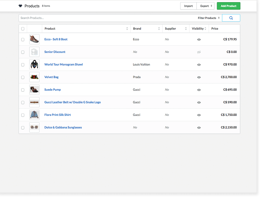Screen dimensions: 267x200
Task: Click the Velvet Bag thumbnail image
Action: pos(34,77)
